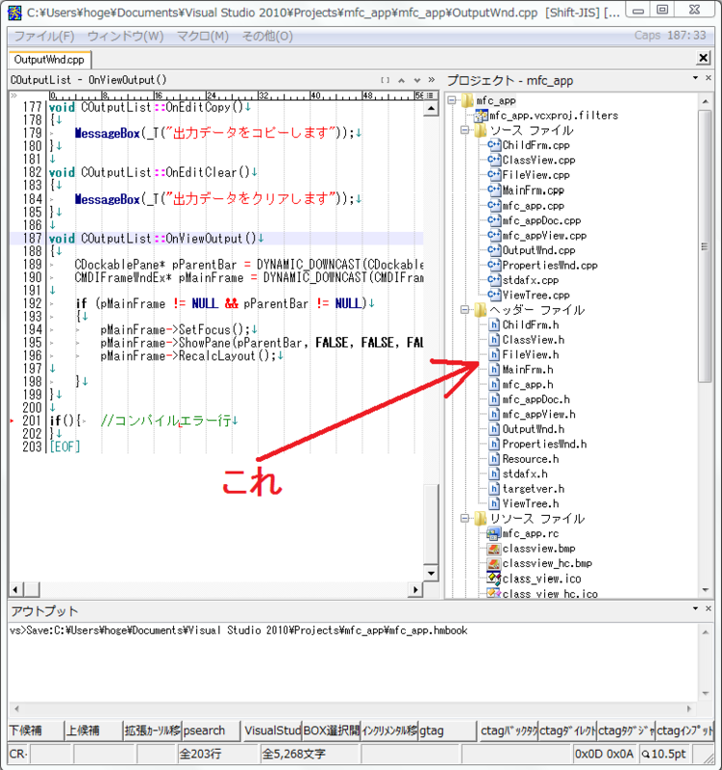Viewport: 722px width, 770px height.
Task: Click the BOX選択開 function key button
Action: 331,731
